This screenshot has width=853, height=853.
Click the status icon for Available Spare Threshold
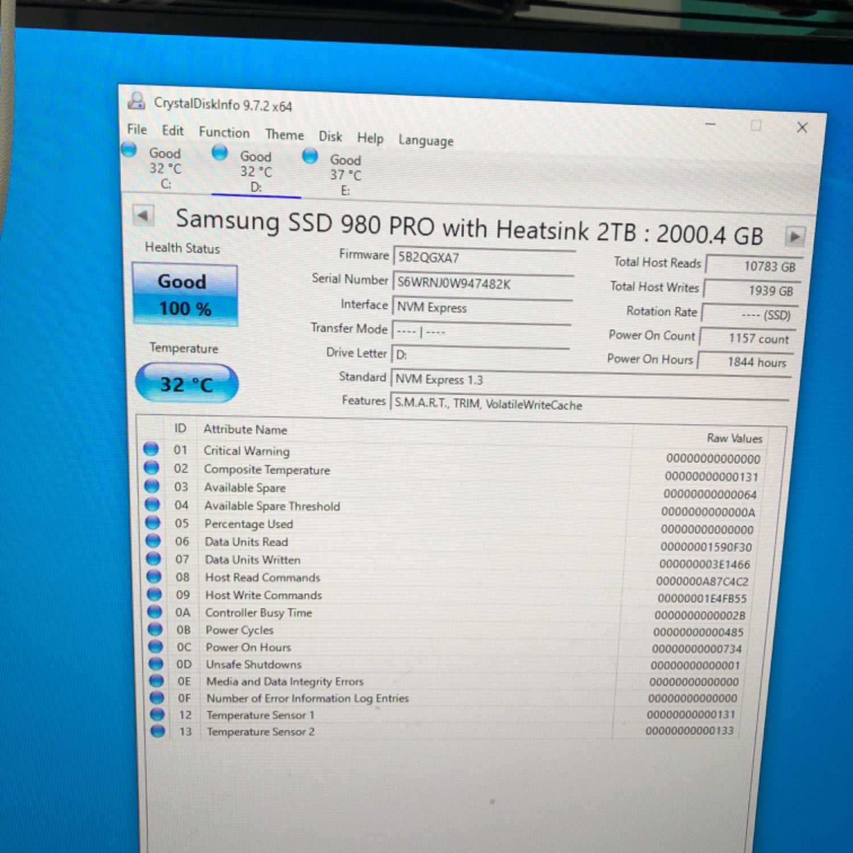[152, 504]
